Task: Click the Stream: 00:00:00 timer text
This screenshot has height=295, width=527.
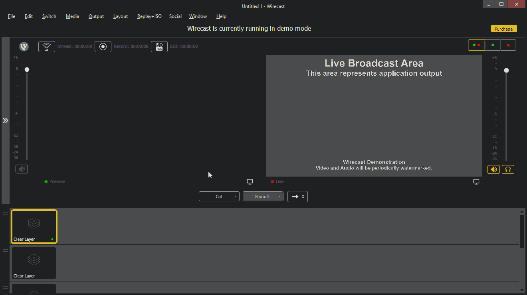Action: tap(75, 46)
